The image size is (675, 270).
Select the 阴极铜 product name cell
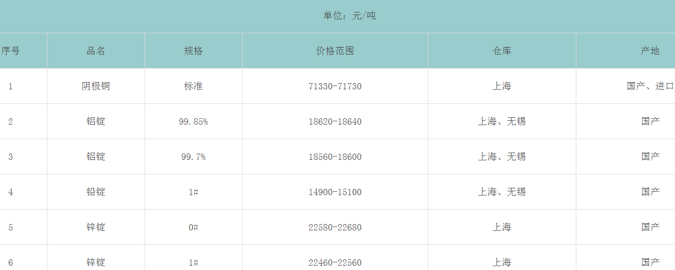96,86
